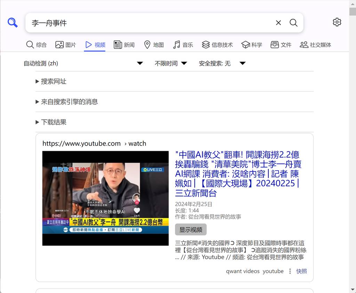This screenshot has width=356, height=293.
Task: Open the 社交媒体 social media category
Action: [x=315, y=45]
